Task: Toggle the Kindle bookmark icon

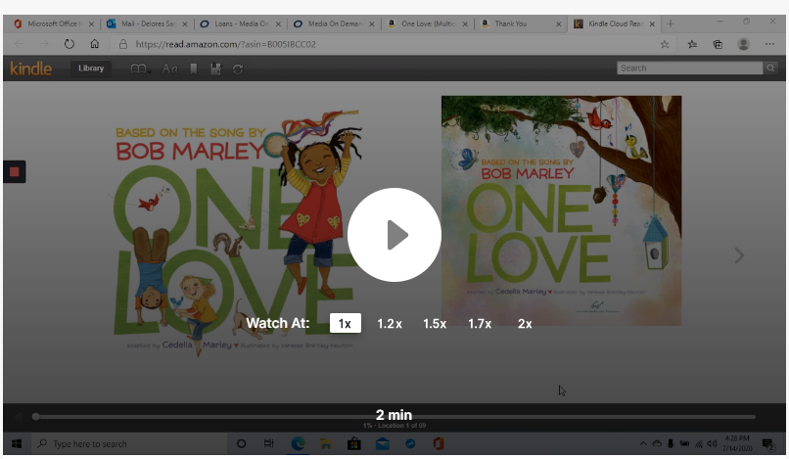Action: coord(193,69)
